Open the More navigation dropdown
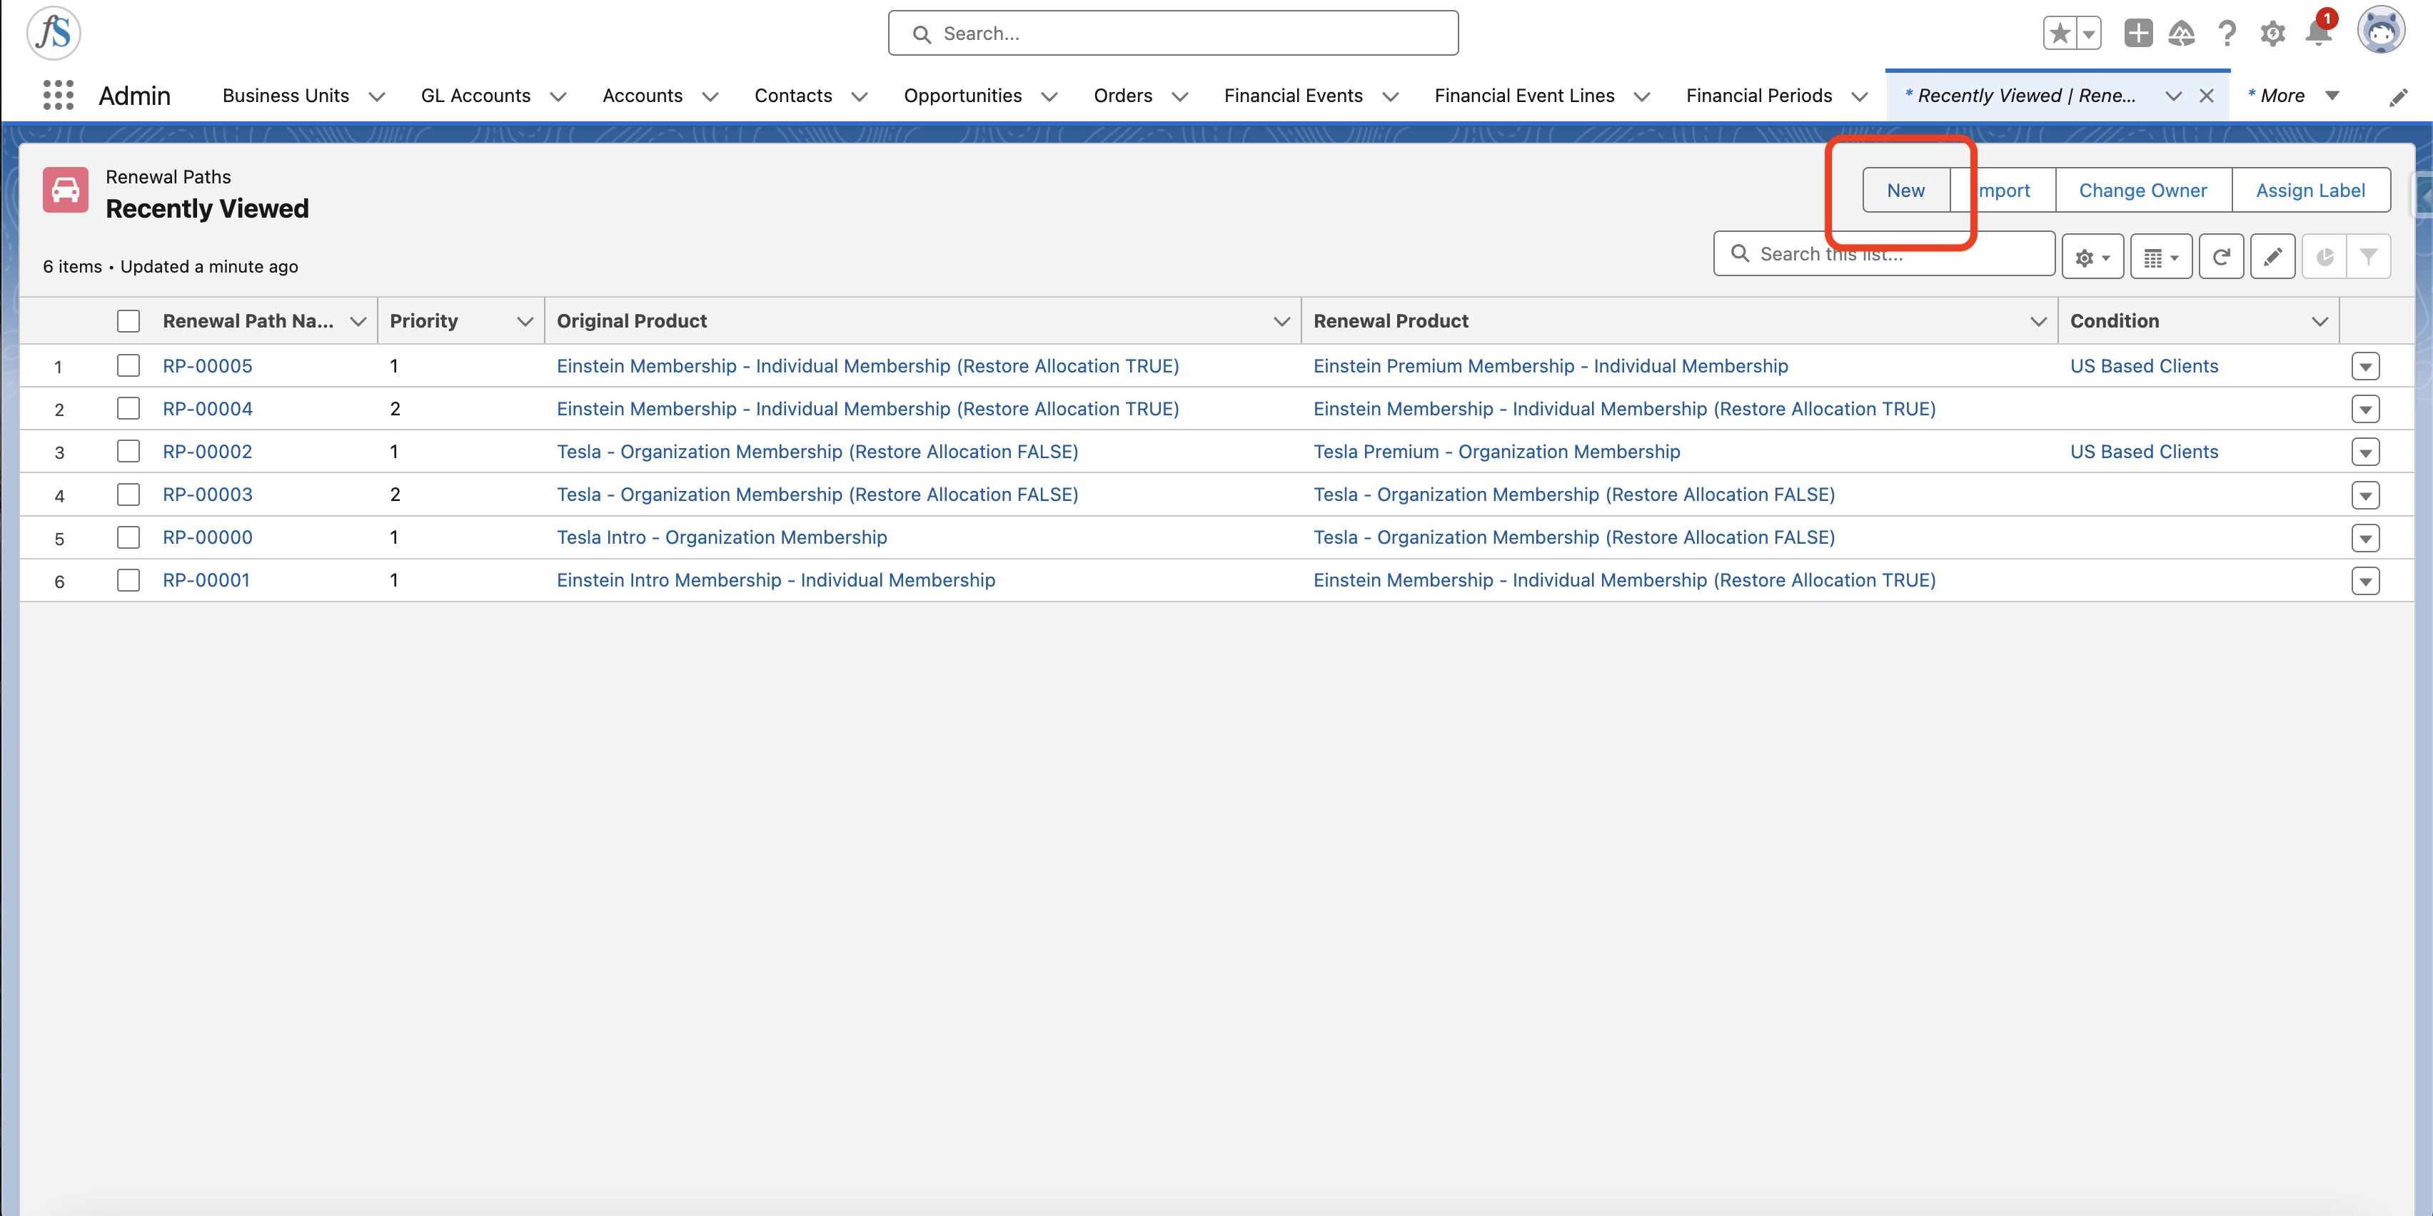This screenshot has width=2433, height=1216. click(2295, 96)
